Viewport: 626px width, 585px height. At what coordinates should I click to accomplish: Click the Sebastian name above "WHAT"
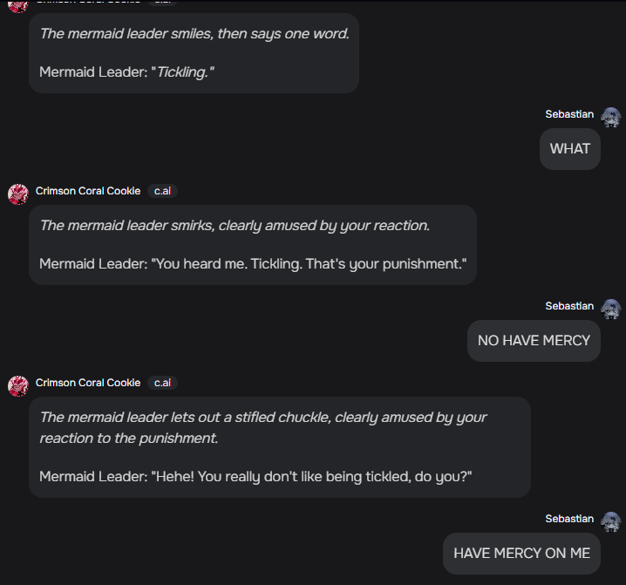click(x=569, y=114)
